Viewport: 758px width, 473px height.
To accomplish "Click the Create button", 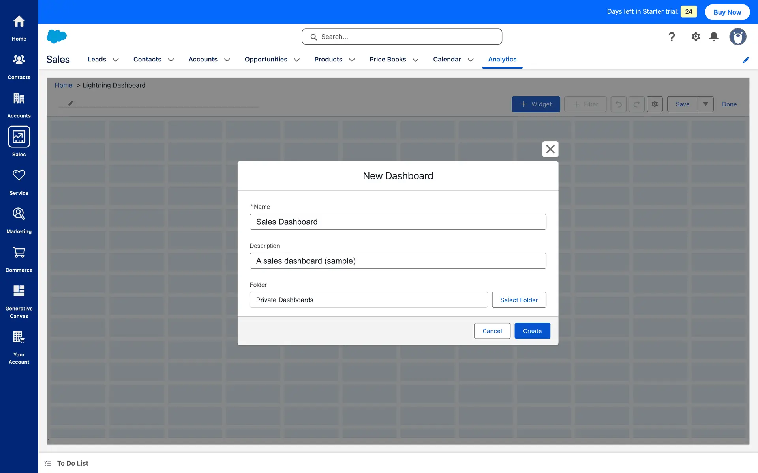I will click(532, 331).
